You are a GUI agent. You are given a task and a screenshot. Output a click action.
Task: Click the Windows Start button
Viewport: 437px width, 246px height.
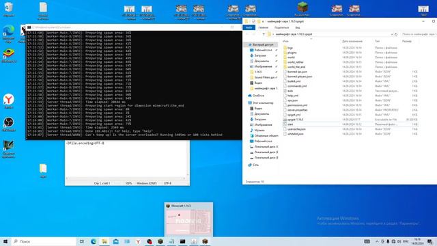coord(5,241)
